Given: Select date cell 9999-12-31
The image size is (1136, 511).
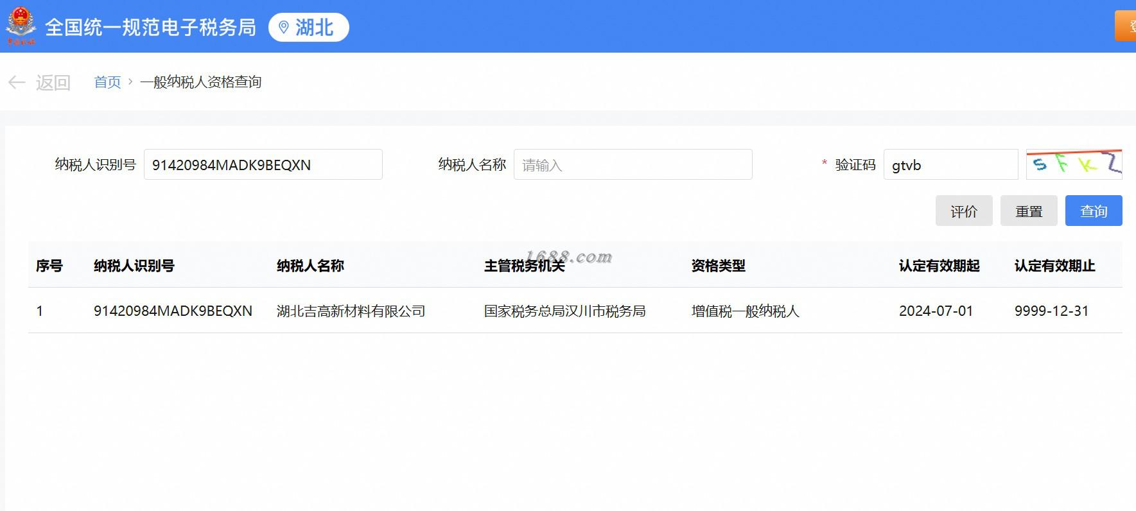Looking at the screenshot, I should (x=1052, y=311).
